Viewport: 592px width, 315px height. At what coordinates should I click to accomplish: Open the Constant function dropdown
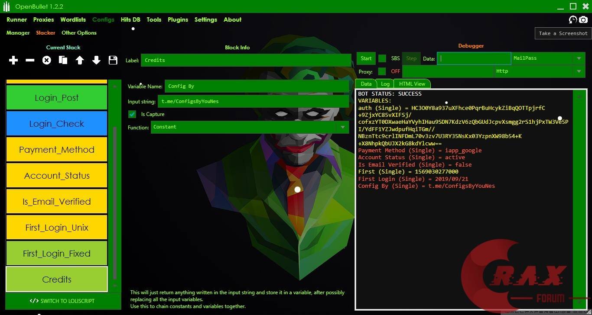(x=343, y=127)
